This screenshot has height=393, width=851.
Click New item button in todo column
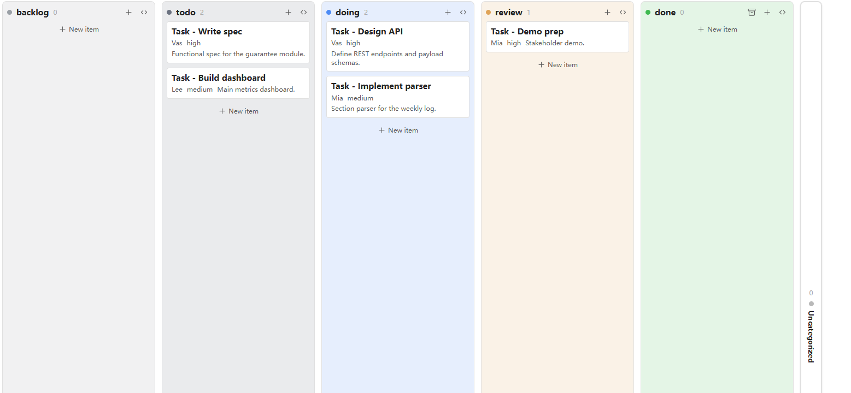(238, 111)
